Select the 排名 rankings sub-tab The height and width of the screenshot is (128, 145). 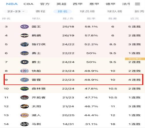point(63,11)
